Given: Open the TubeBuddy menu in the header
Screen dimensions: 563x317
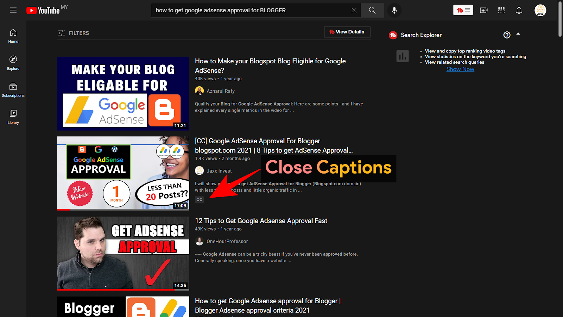Looking at the screenshot, I should [x=463, y=10].
